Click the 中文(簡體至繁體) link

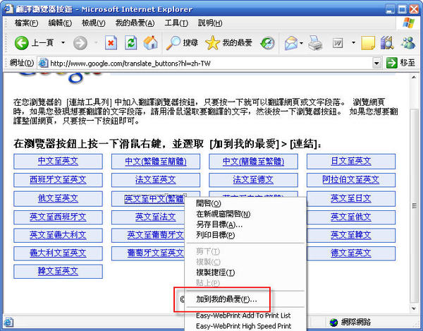pos(253,162)
